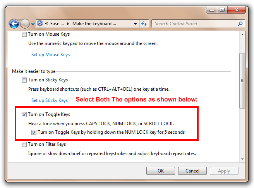Click the Back navigation arrow button
Image resolution: width=254 pixels, height=188 pixels.
(14, 24)
